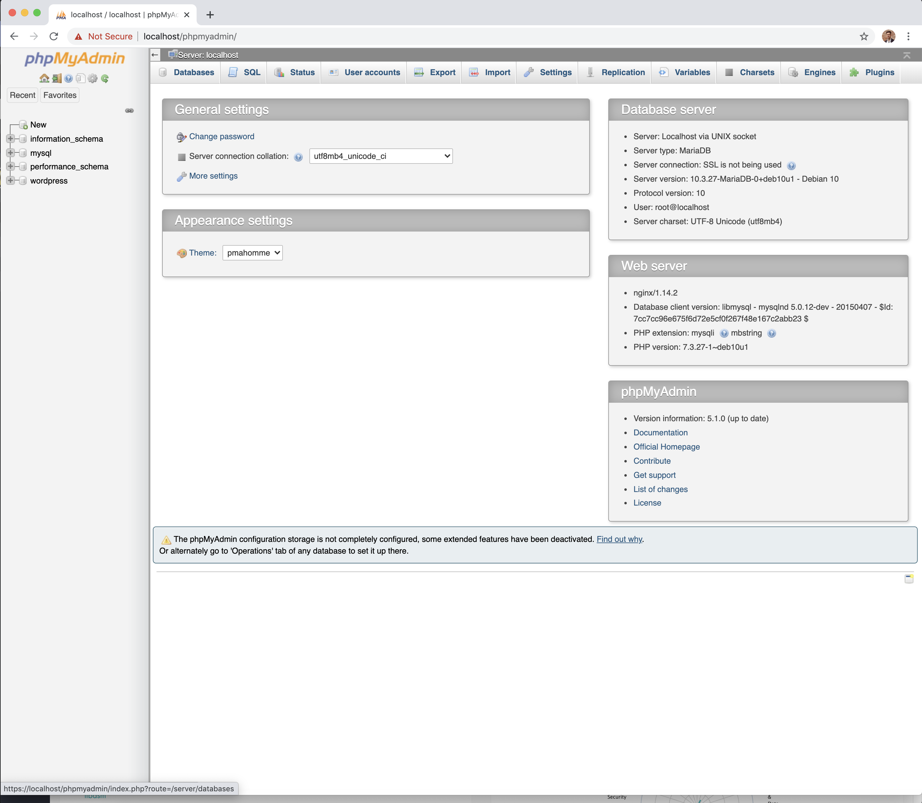This screenshot has height=803, width=922.
Task: Click green reload navigation panel icon
Action: click(x=105, y=79)
